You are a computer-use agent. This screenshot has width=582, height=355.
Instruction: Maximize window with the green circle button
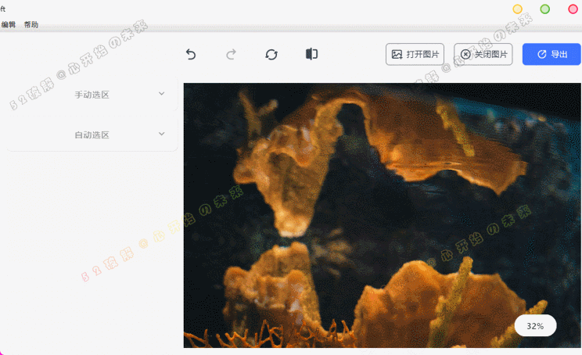pos(545,9)
